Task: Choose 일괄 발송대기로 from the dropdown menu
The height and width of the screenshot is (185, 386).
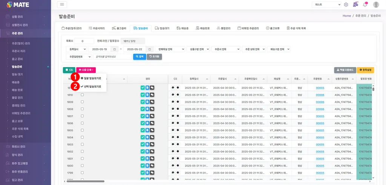Action: (x=91, y=78)
